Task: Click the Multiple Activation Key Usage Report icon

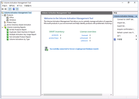Action: coord(8,34)
